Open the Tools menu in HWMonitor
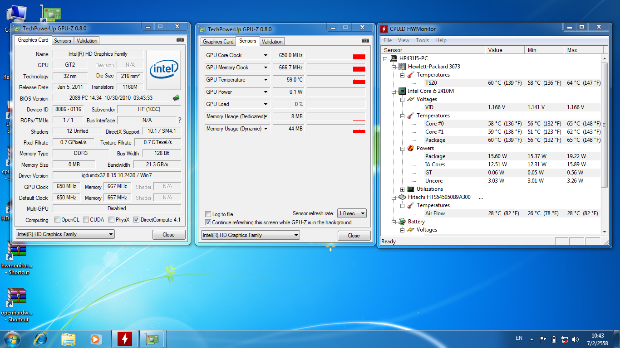Screen dimensions: 620x348 (422, 40)
